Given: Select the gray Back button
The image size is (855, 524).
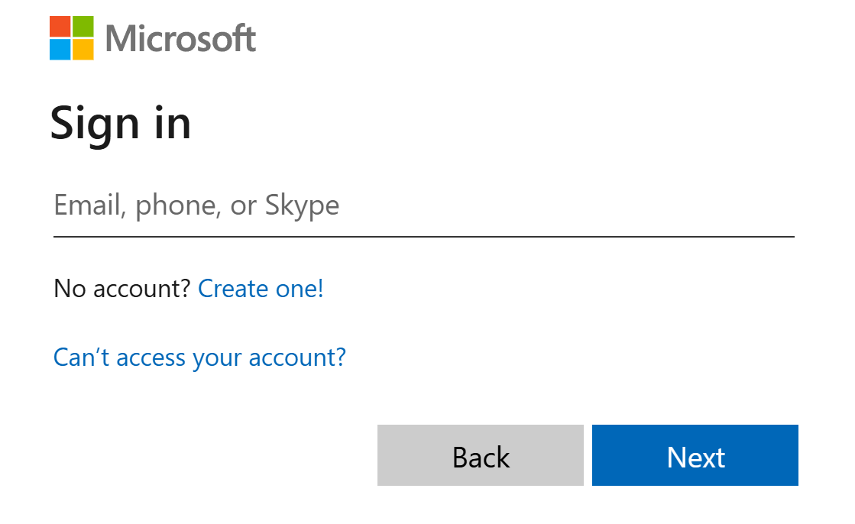Looking at the screenshot, I should tap(480, 455).
